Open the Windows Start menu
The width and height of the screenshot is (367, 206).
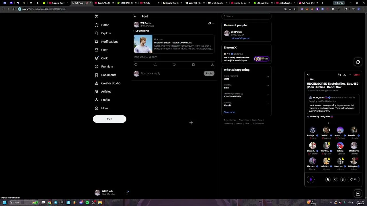click(x=5, y=203)
